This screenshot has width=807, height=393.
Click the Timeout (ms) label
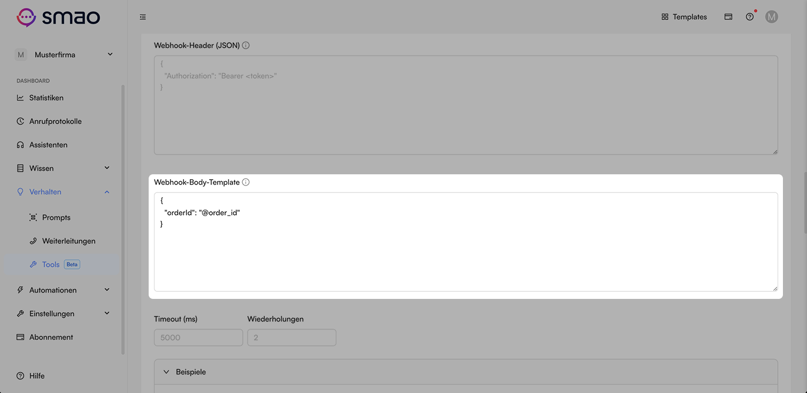click(175, 319)
